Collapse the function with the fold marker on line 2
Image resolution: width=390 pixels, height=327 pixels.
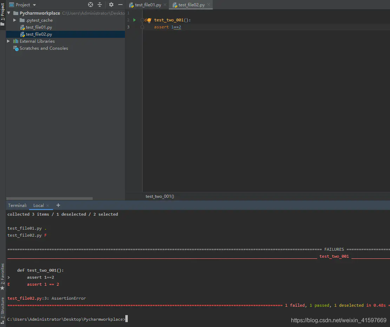[142, 20]
